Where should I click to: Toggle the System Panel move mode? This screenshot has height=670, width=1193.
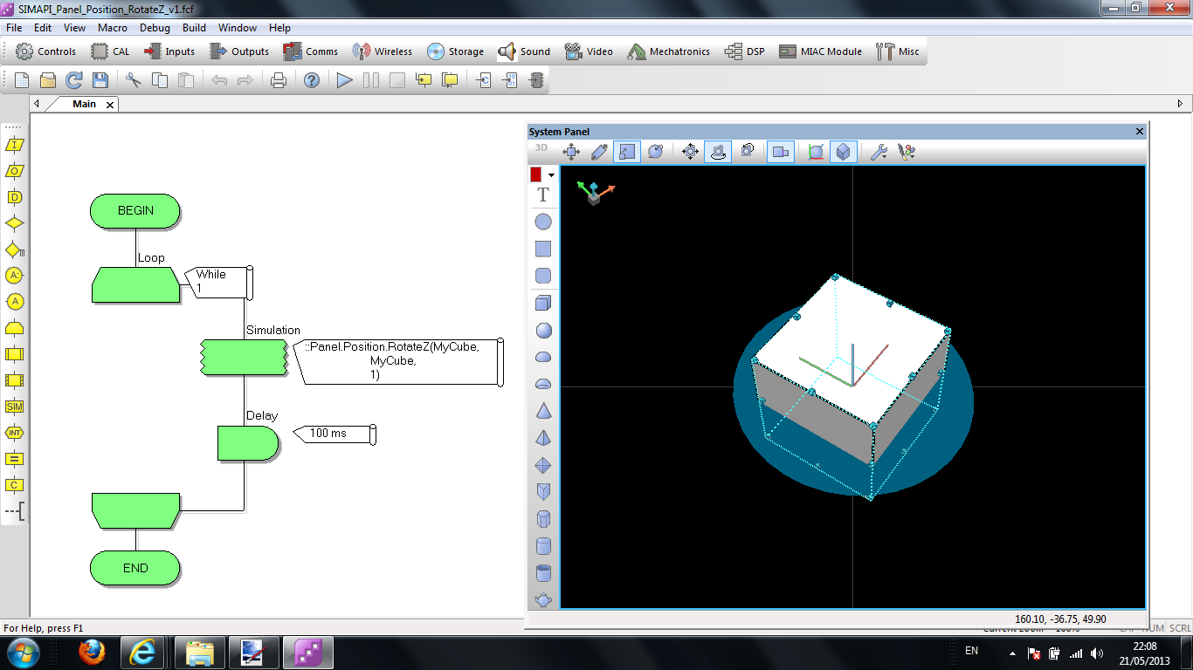(x=571, y=152)
